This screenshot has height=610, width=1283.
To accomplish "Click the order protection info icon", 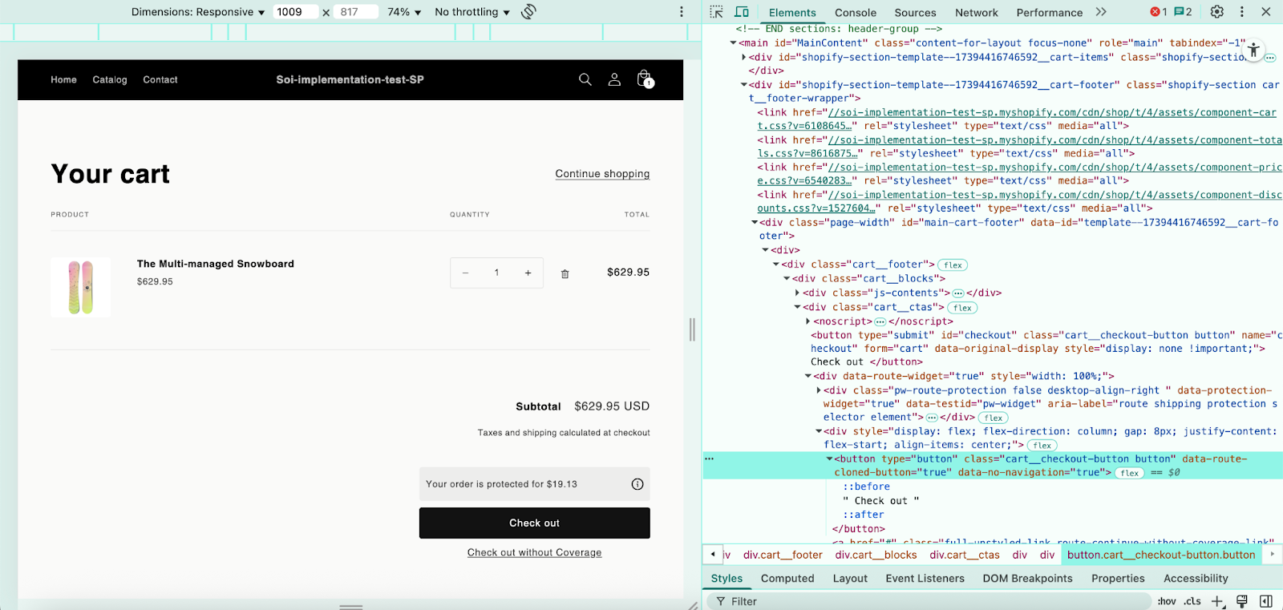I will [637, 484].
